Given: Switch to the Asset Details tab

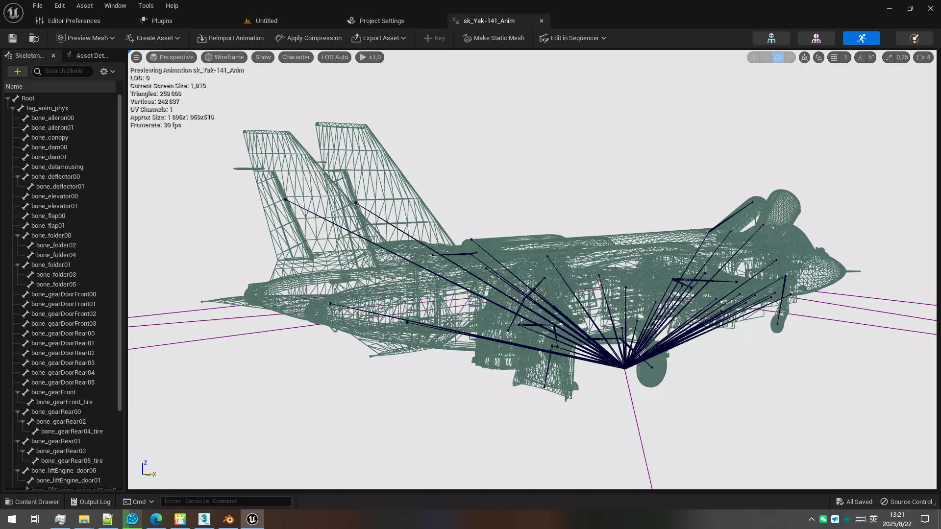Looking at the screenshot, I should pos(88,56).
